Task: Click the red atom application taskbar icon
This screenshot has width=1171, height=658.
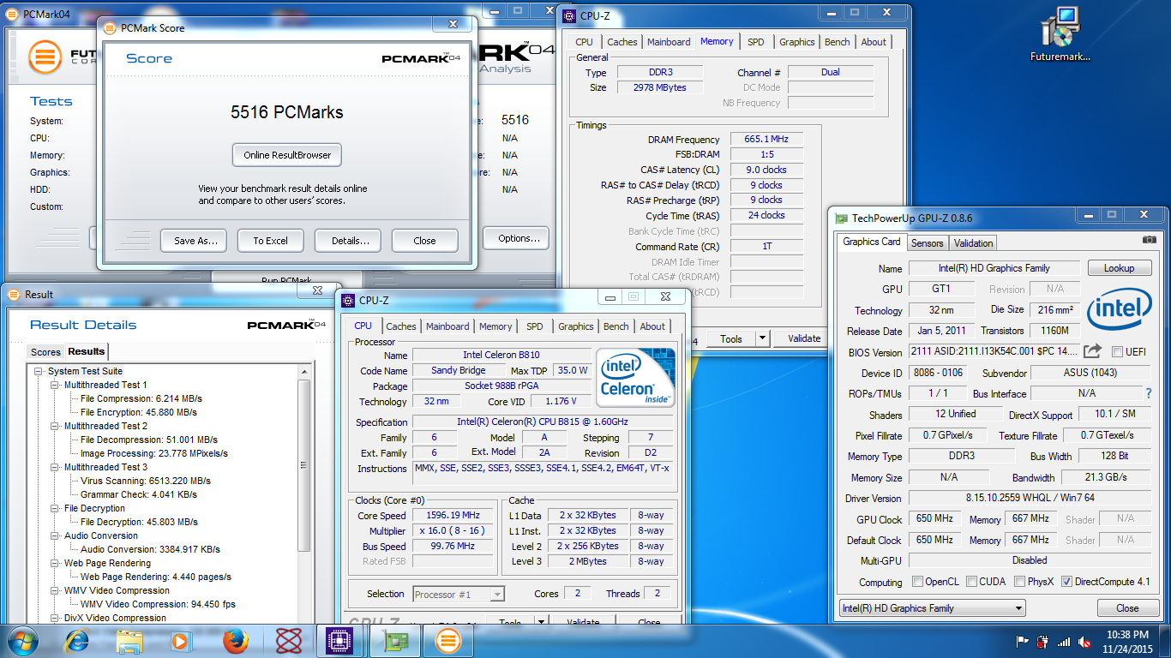Action: 289,641
